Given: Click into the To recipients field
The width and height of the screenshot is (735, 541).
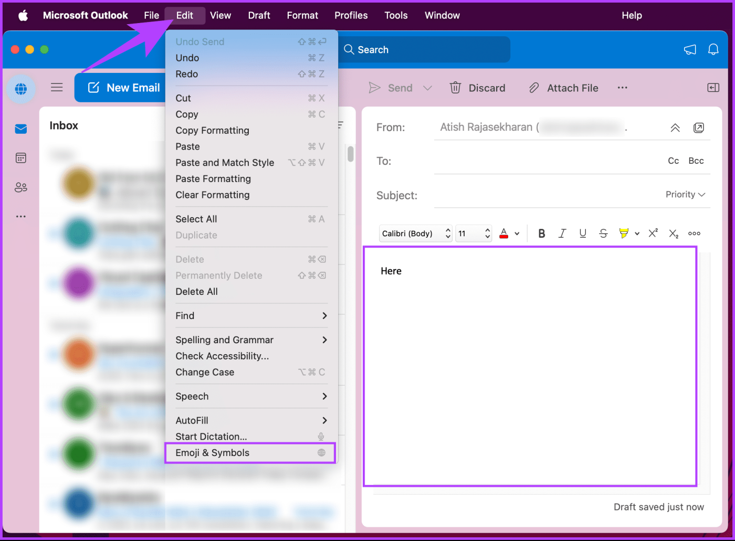Looking at the screenshot, I should (549, 161).
